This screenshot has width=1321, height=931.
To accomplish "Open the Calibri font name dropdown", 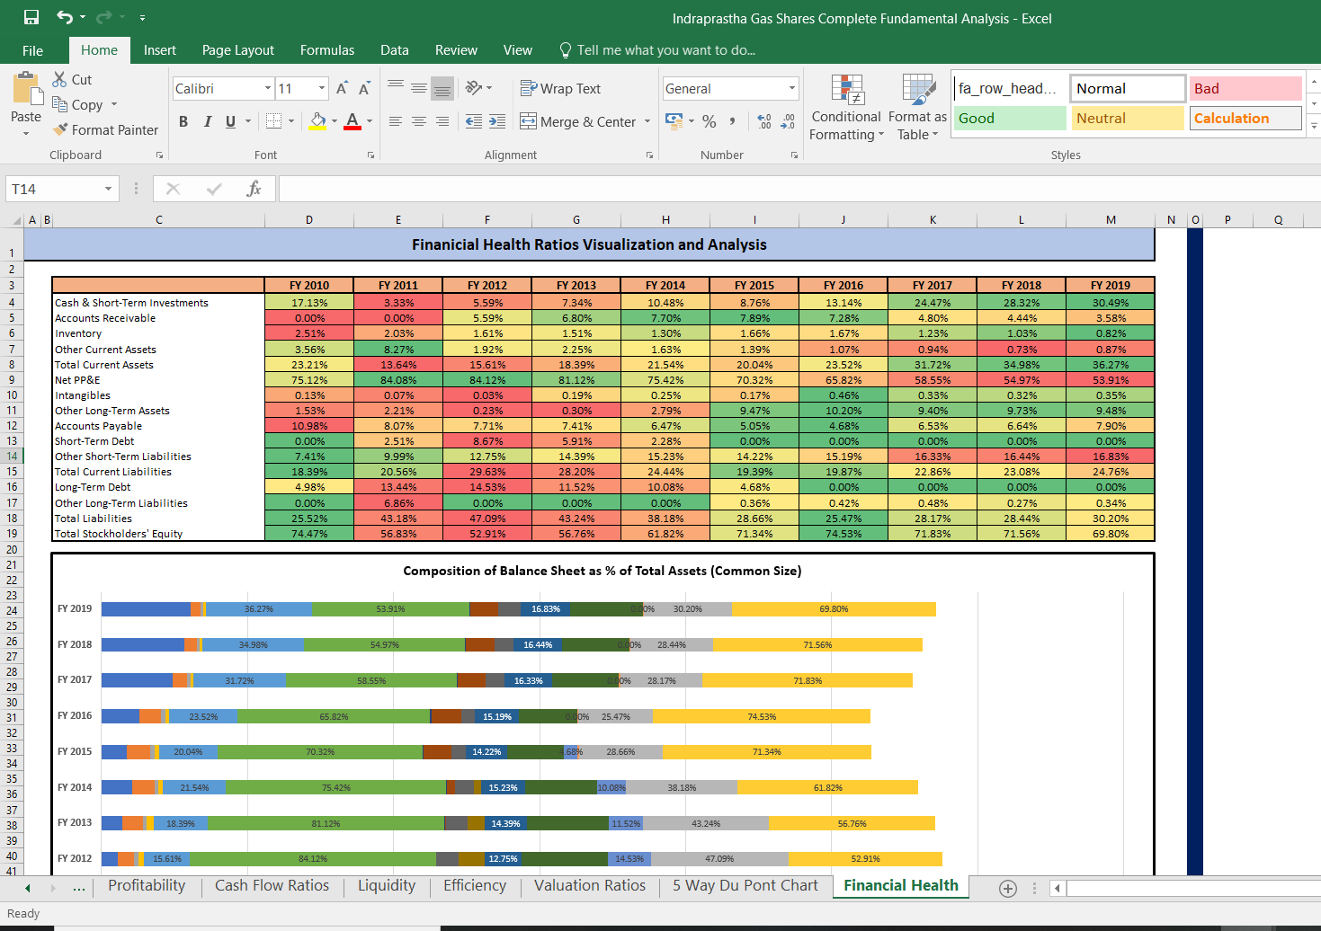I will tap(268, 88).
